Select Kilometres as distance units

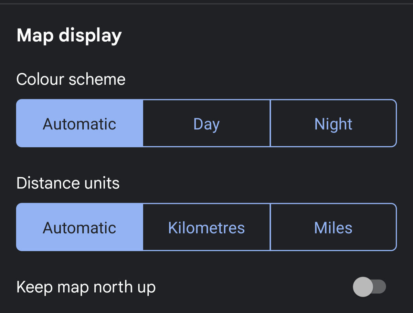click(206, 227)
